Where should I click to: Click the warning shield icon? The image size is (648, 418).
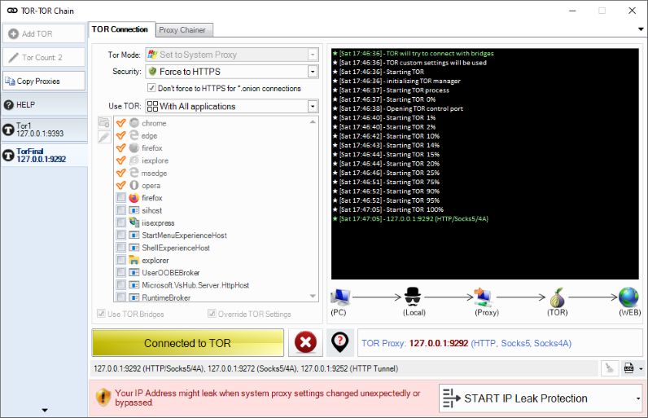(103, 398)
